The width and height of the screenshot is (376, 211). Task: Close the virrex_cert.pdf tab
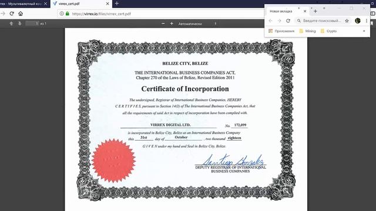108,4
